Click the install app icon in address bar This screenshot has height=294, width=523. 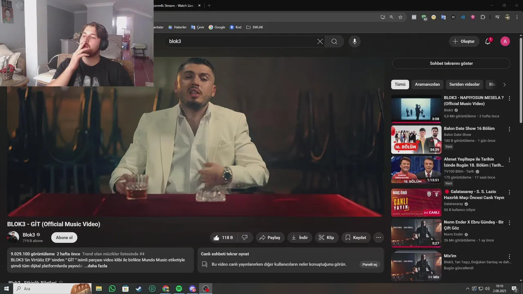[383, 17]
